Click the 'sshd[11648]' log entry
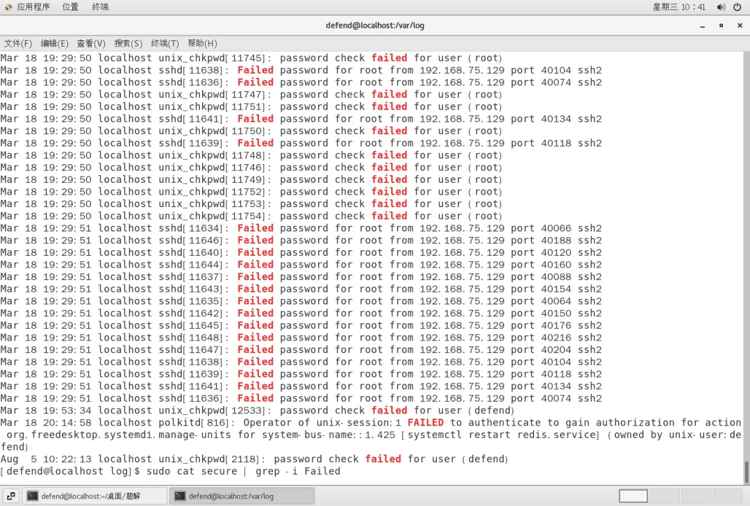This screenshot has width=750, height=506. [x=191, y=338]
